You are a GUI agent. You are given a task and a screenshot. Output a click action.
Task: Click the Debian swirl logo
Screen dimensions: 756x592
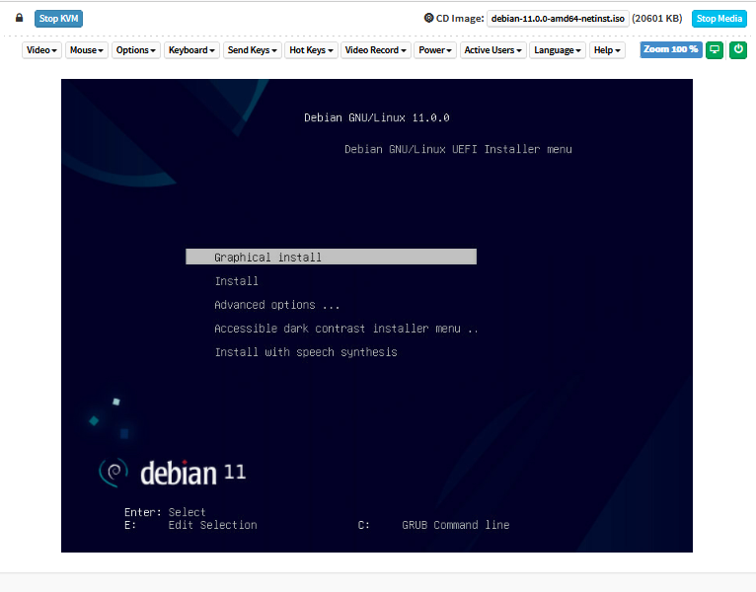pos(113,473)
